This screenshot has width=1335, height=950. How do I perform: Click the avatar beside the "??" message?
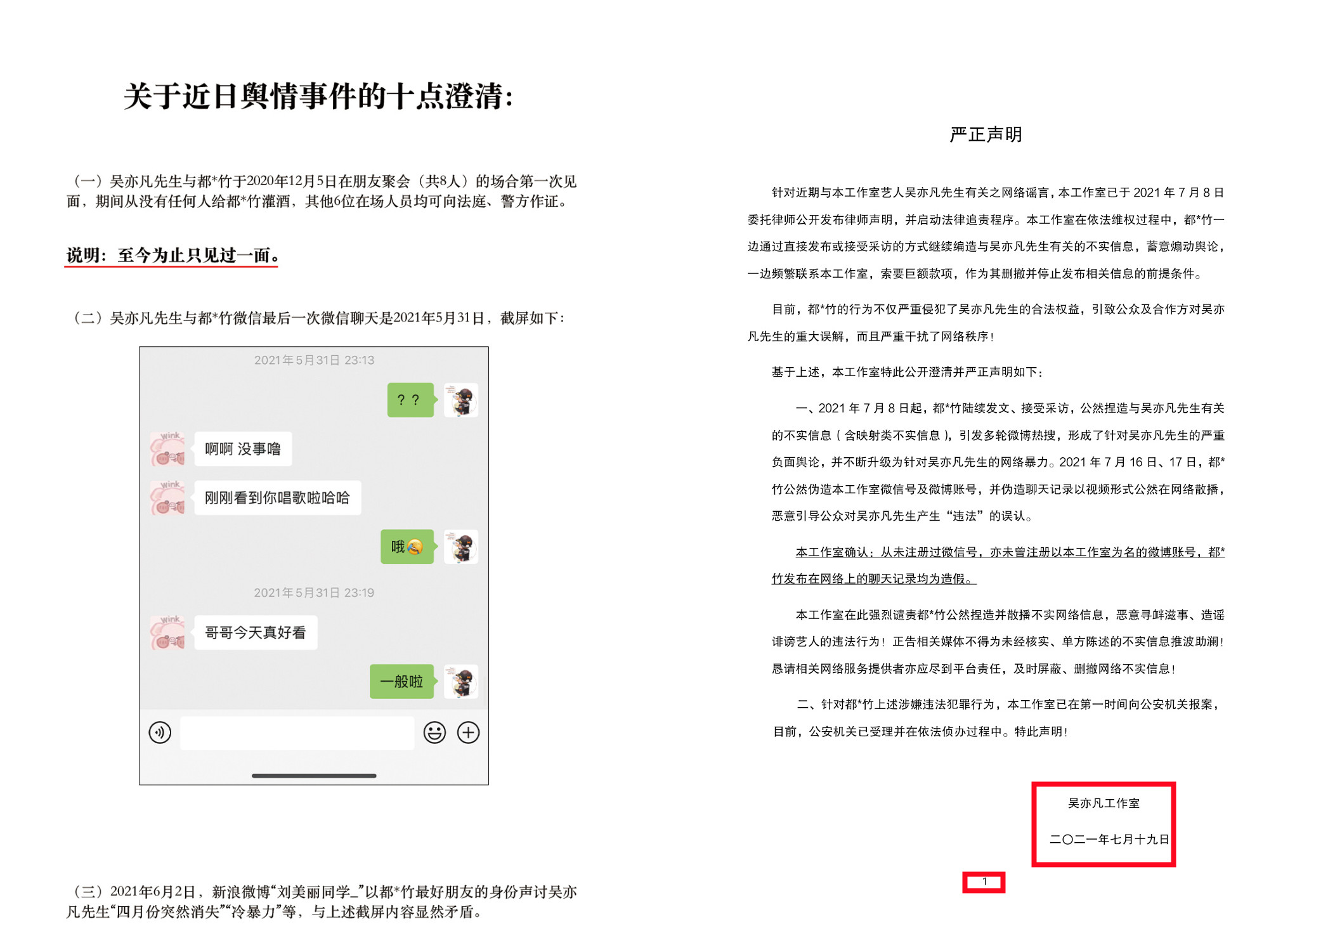tap(460, 401)
